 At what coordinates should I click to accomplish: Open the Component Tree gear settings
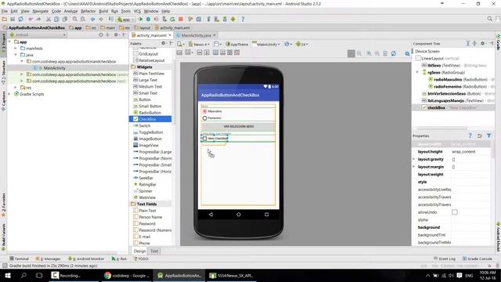pyautogui.click(x=483, y=43)
